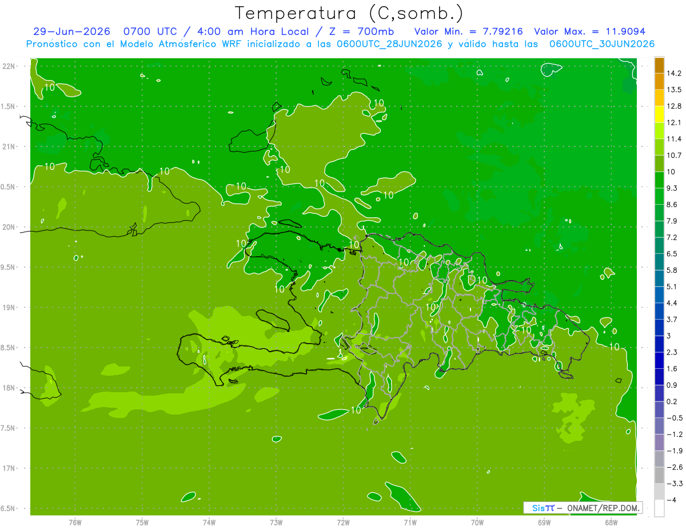
Task: Click the colorbar label '0.9'
Action: (672, 385)
